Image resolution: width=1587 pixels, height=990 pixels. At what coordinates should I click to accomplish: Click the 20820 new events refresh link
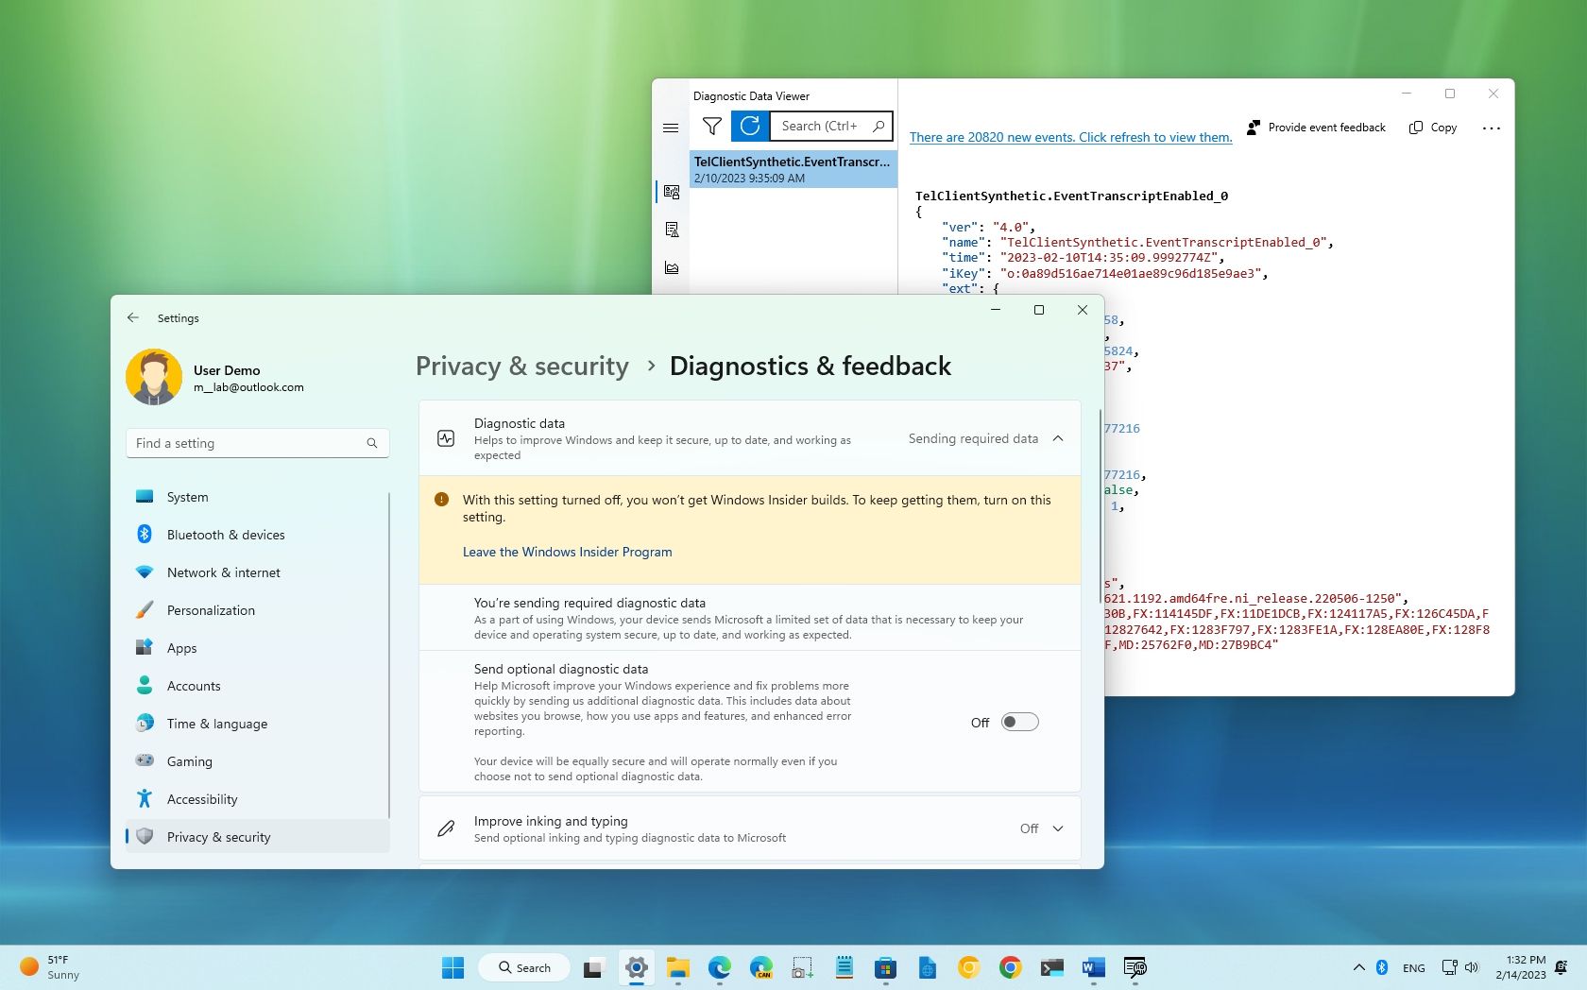point(1070,137)
